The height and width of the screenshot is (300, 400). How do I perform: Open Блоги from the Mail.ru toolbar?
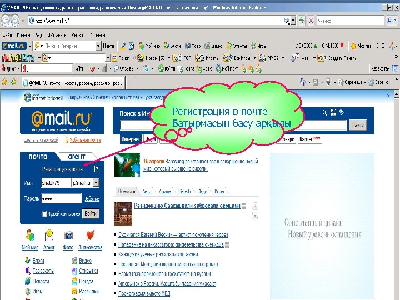coord(172,46)
